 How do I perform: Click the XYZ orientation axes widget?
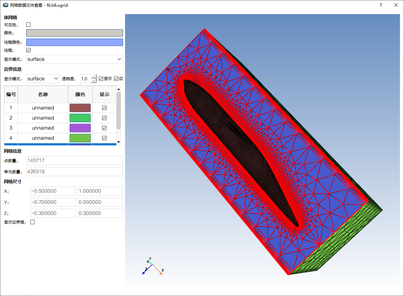pyautogui.click(x=153, y=266)
